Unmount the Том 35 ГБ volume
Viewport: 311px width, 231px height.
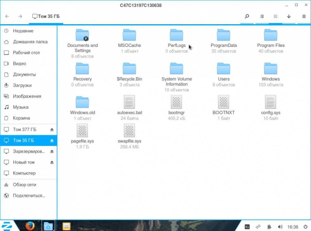(52, 140)
